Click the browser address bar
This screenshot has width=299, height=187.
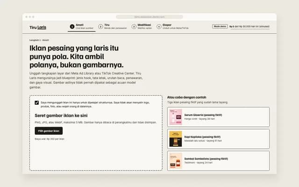click(149, 17)
